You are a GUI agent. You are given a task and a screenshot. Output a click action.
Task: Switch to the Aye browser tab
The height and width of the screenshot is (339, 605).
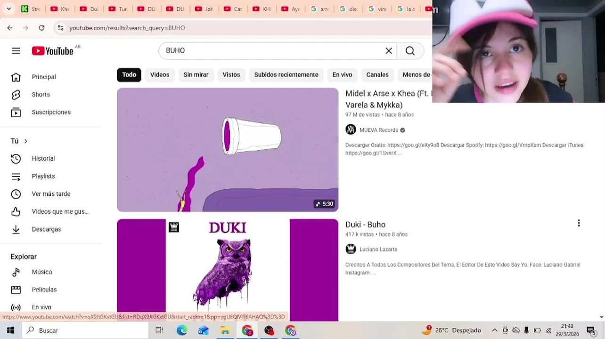[290, 9]
